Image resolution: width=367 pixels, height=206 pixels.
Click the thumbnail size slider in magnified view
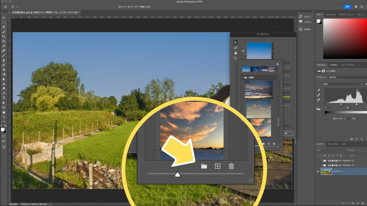(177, 174)
